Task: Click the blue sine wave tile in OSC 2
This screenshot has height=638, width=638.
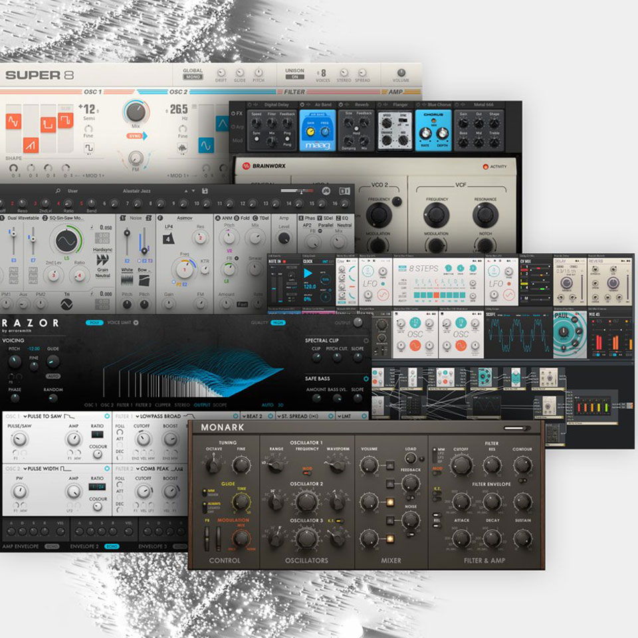Action: tap(205, 143)
